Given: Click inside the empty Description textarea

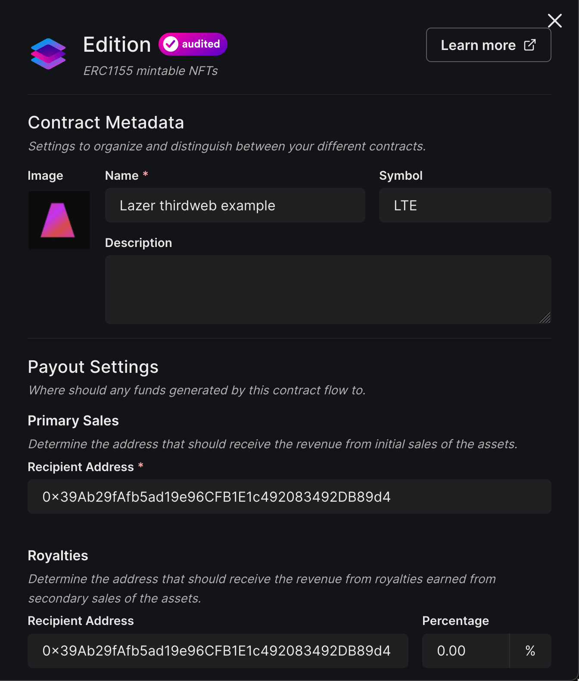Looking at the screenshot, I should click(328, 289).
